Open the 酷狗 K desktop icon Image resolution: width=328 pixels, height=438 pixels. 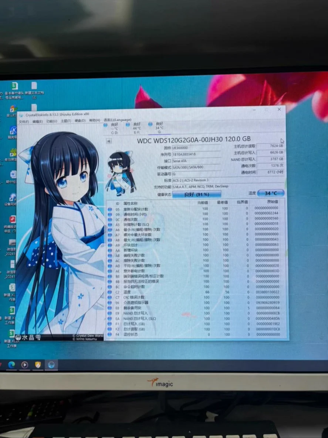(x=13, y=133)
